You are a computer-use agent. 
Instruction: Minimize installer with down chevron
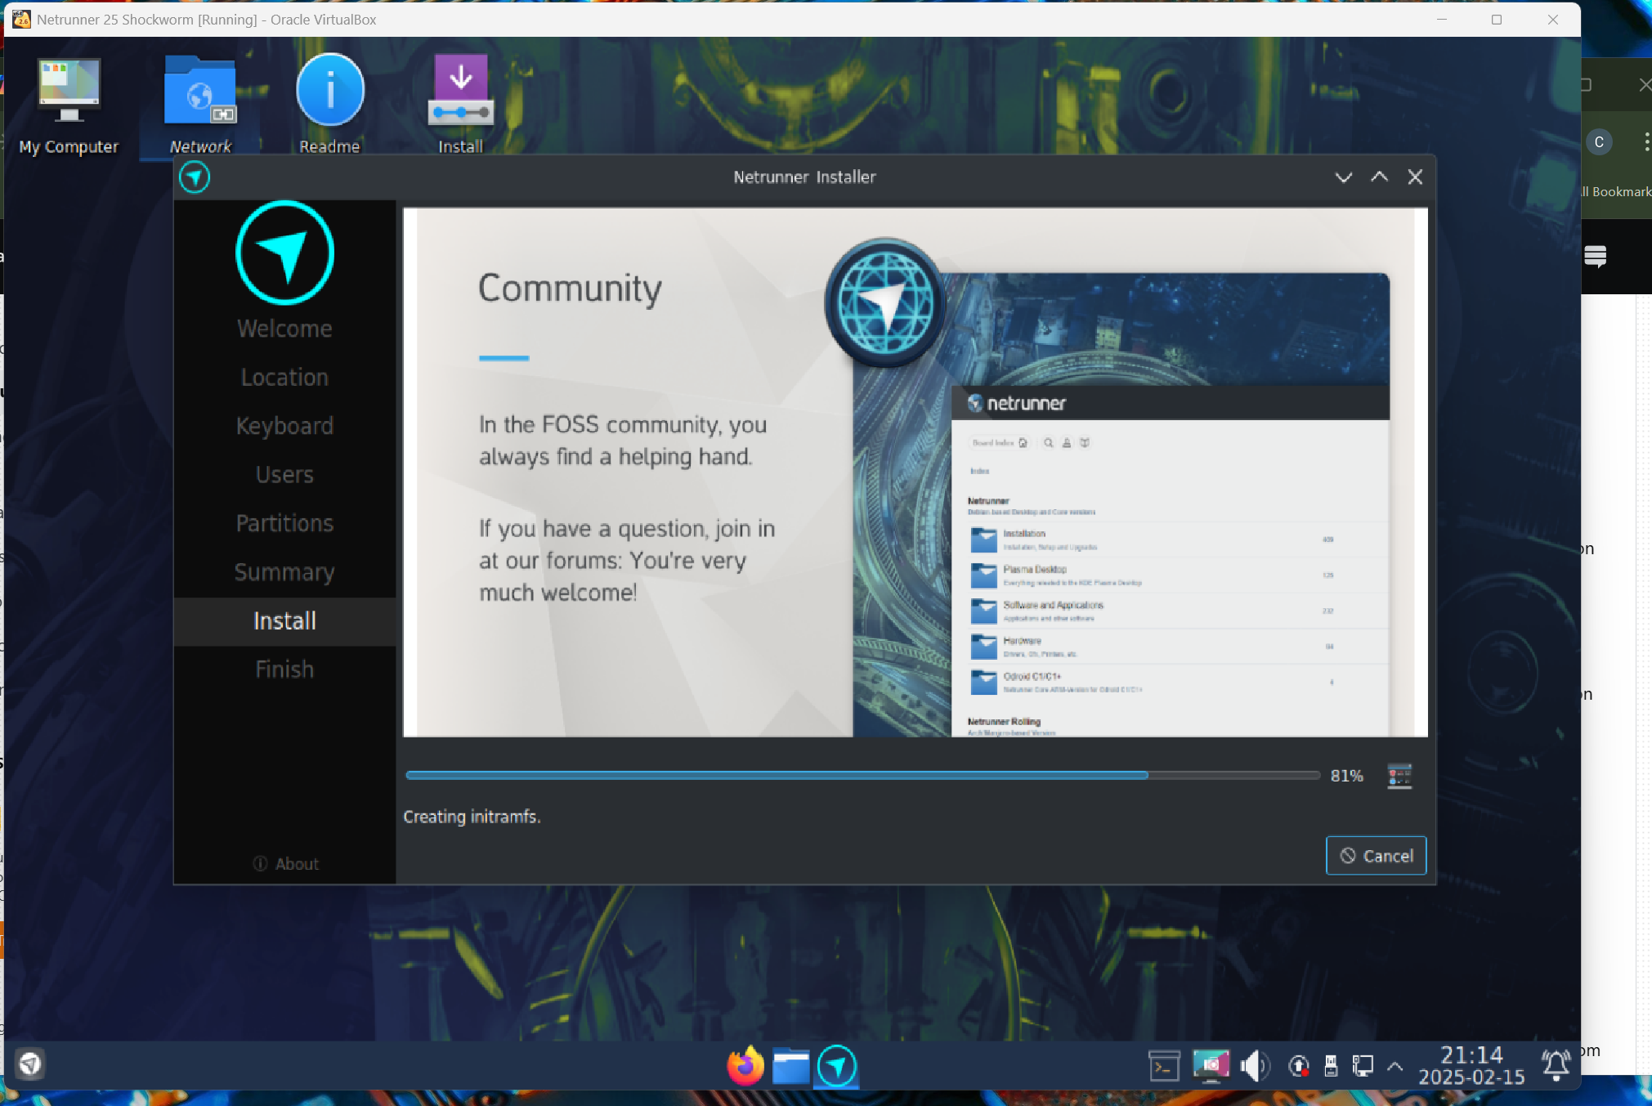pos(1343,177)
